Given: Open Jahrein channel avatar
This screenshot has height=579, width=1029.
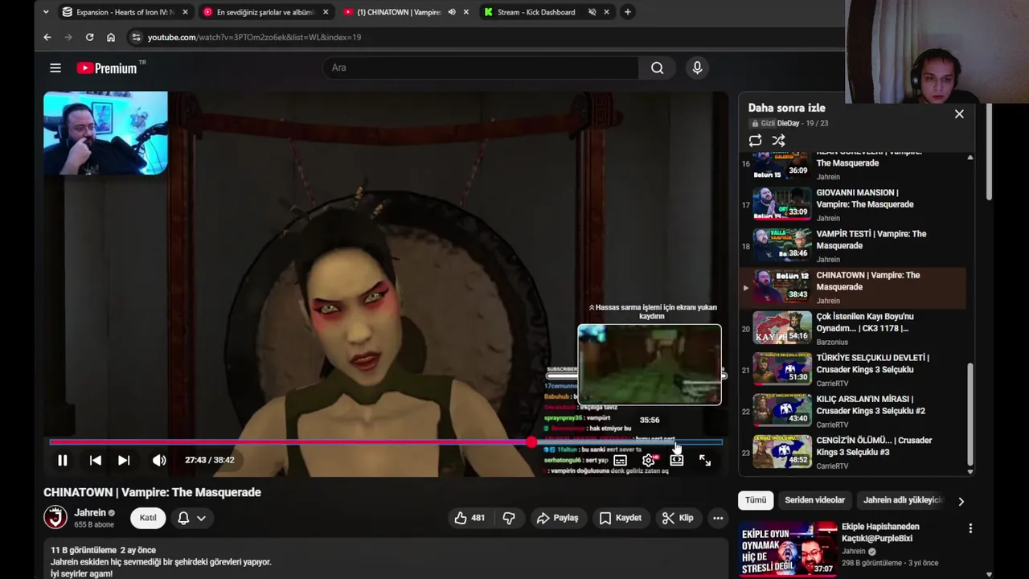Looking at the screenshot, I should tap(55, 517).
